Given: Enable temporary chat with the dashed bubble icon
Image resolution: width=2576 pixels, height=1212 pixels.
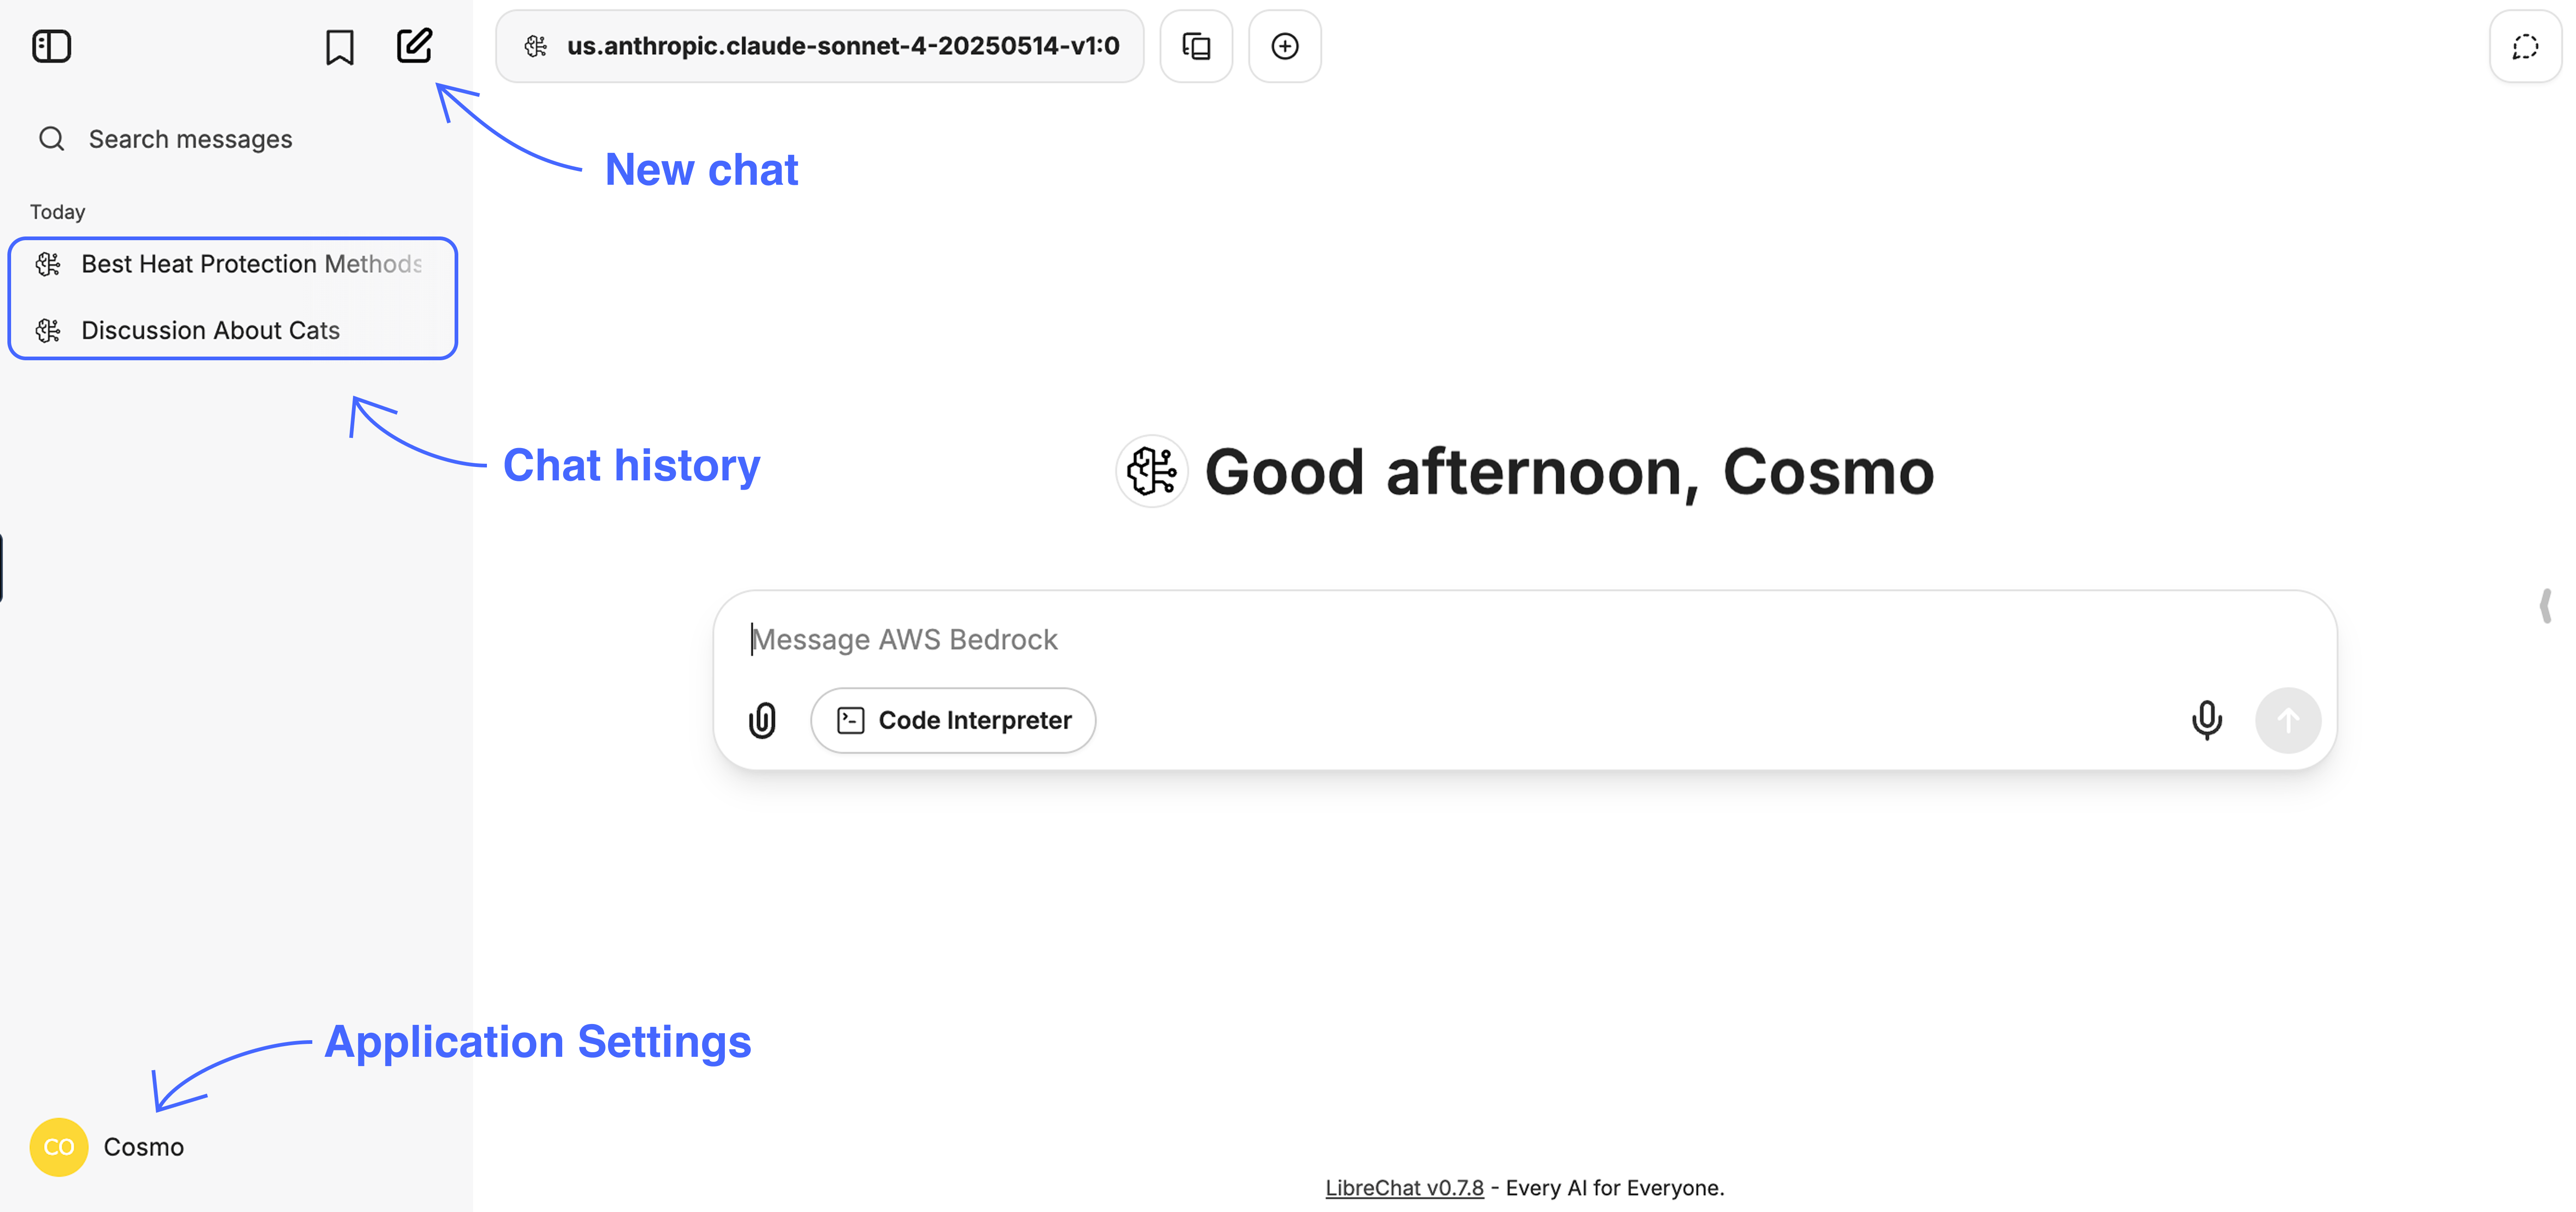Looking at the screenshot, I should [2525, 46].
